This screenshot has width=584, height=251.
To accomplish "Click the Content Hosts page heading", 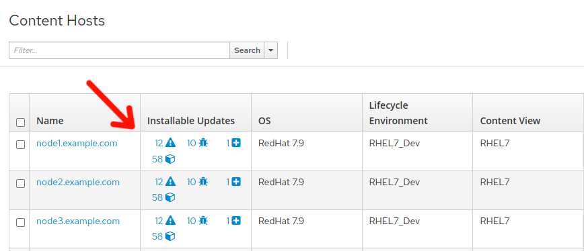I will 57,20.
